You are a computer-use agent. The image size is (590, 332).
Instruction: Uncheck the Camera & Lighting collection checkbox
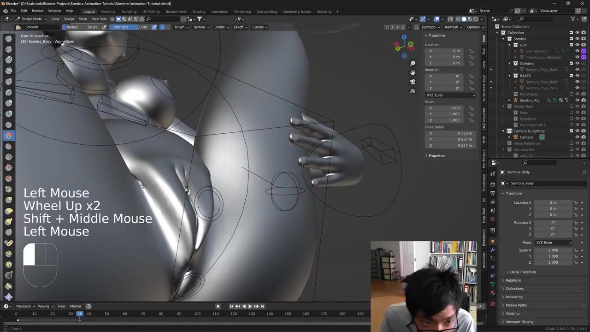[x=571, y=131]
